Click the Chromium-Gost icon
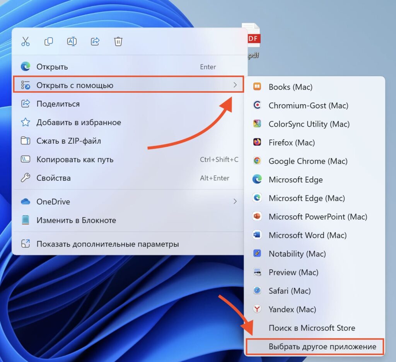 257,105
